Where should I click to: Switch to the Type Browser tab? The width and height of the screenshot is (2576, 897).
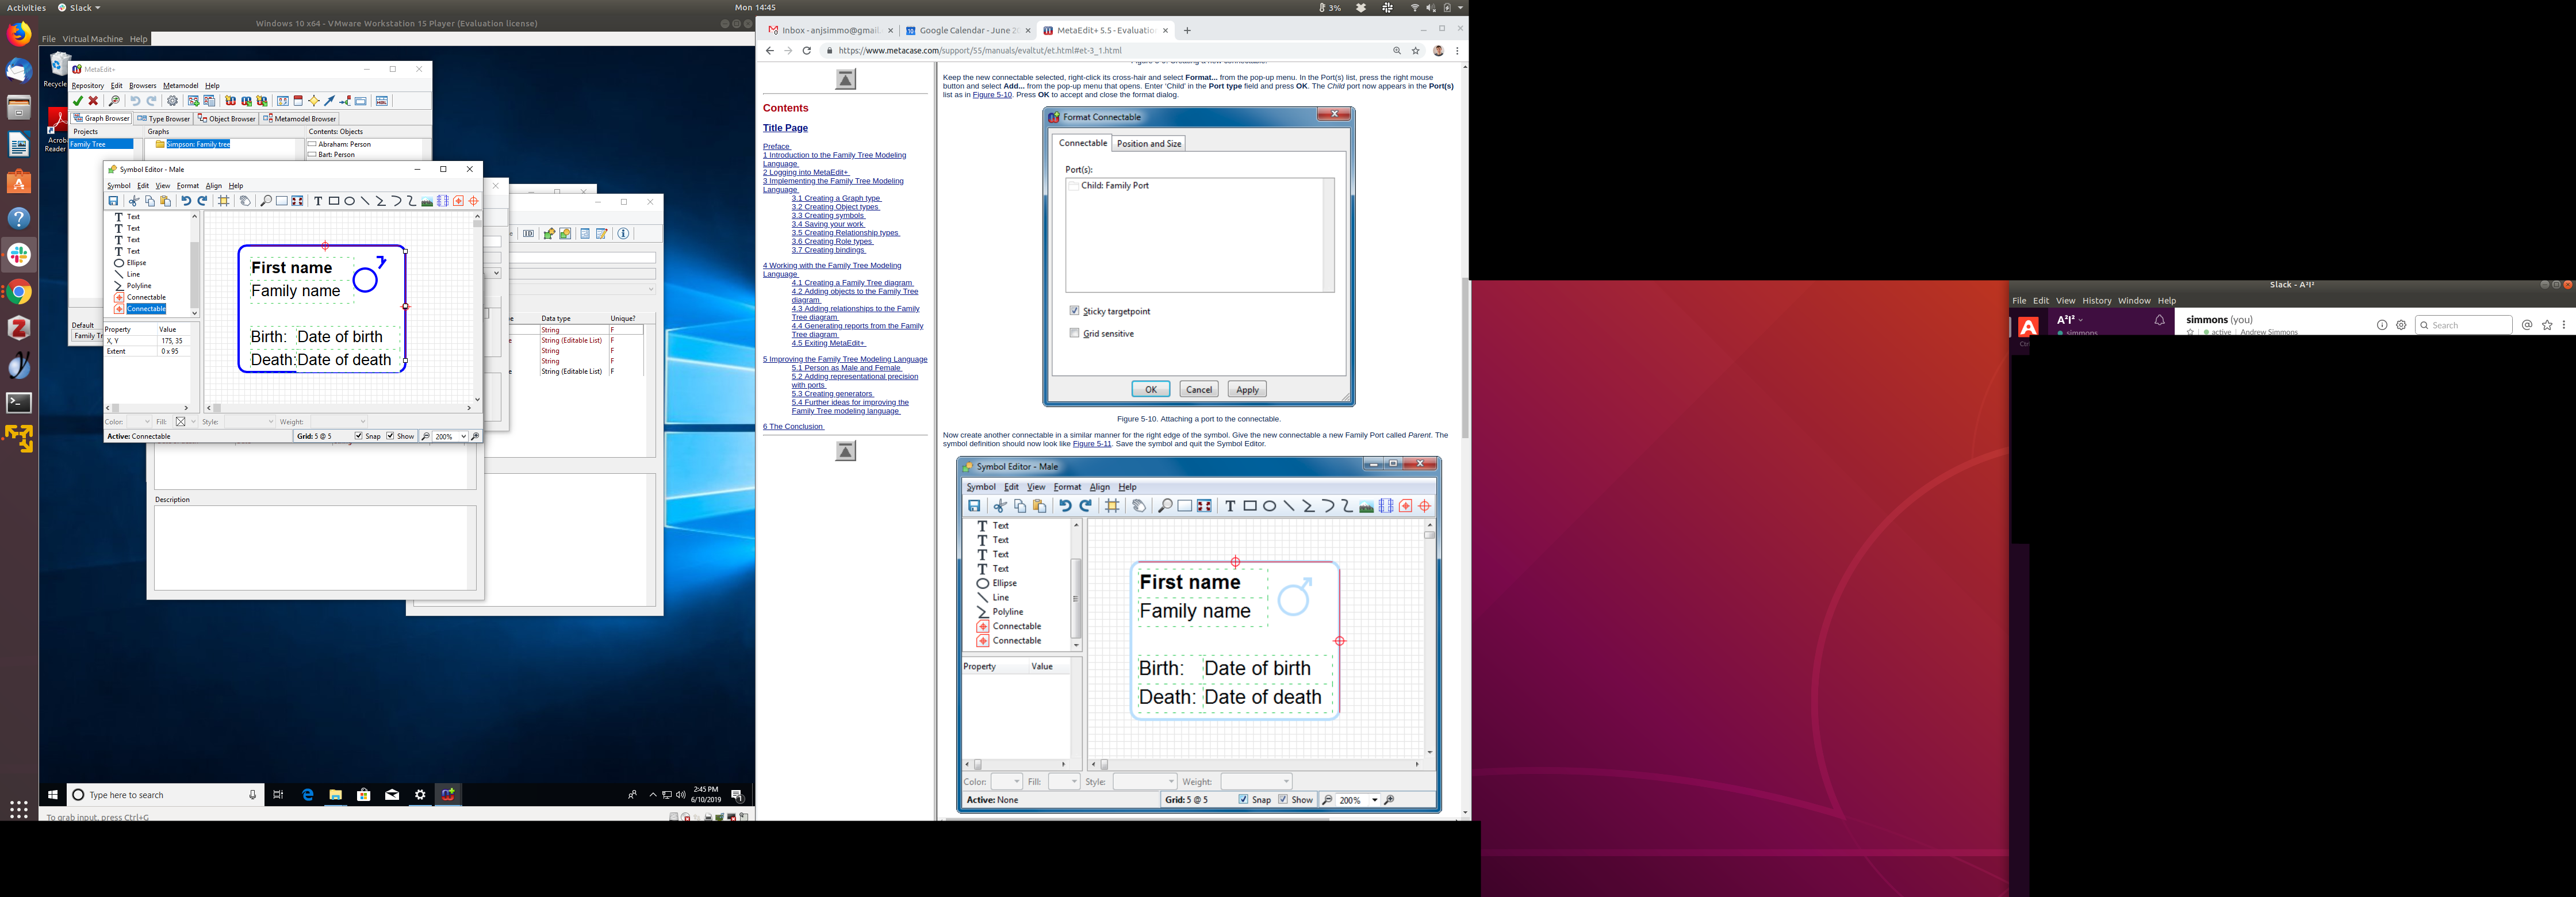(164, 118)
